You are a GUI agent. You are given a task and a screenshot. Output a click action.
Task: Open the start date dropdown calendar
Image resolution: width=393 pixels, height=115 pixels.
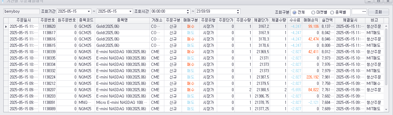[x=89, y=11]
